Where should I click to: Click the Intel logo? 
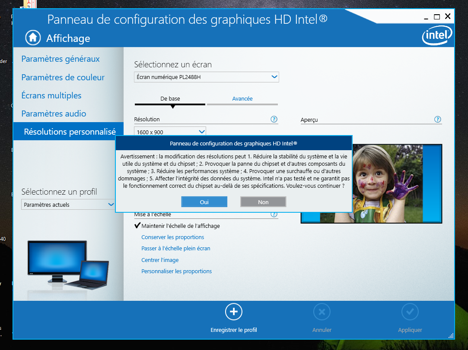tap(437, 36)
